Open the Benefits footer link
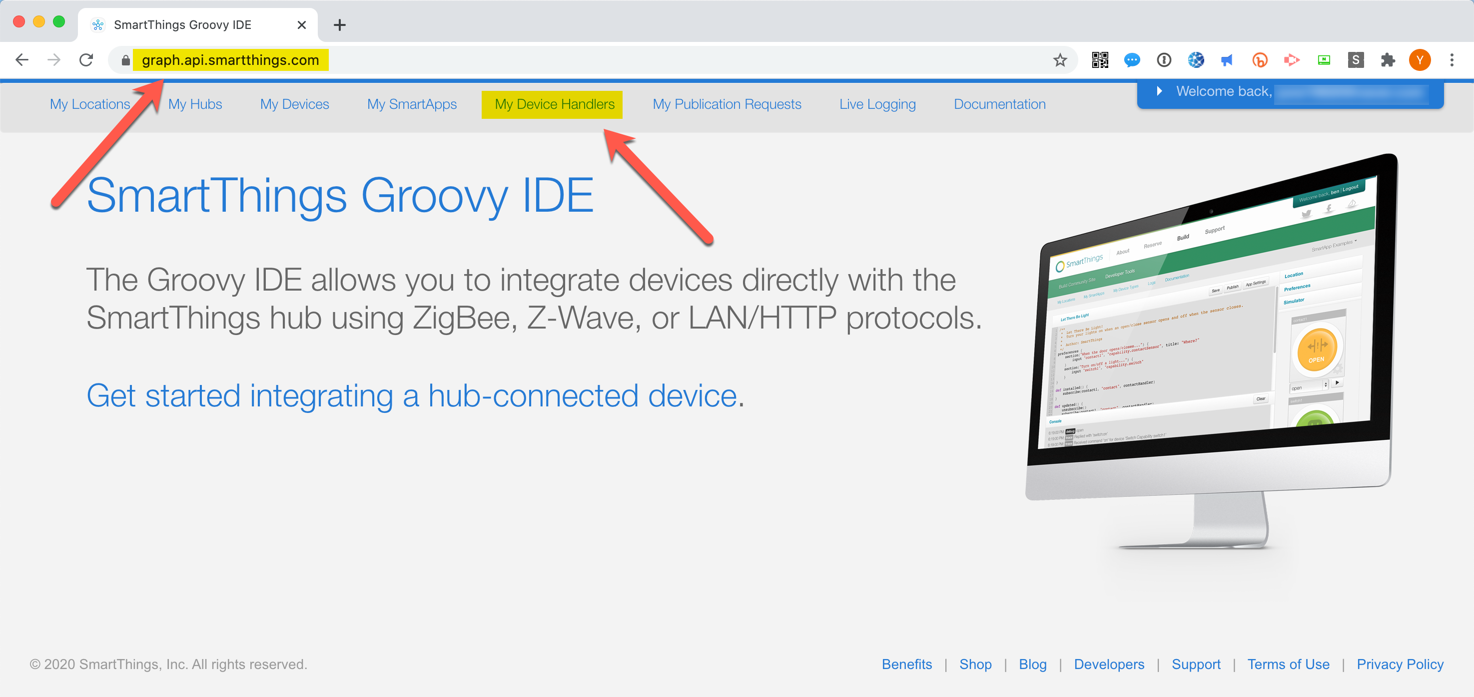Screen dimensions: 1474x697 (x=906, y=665)
